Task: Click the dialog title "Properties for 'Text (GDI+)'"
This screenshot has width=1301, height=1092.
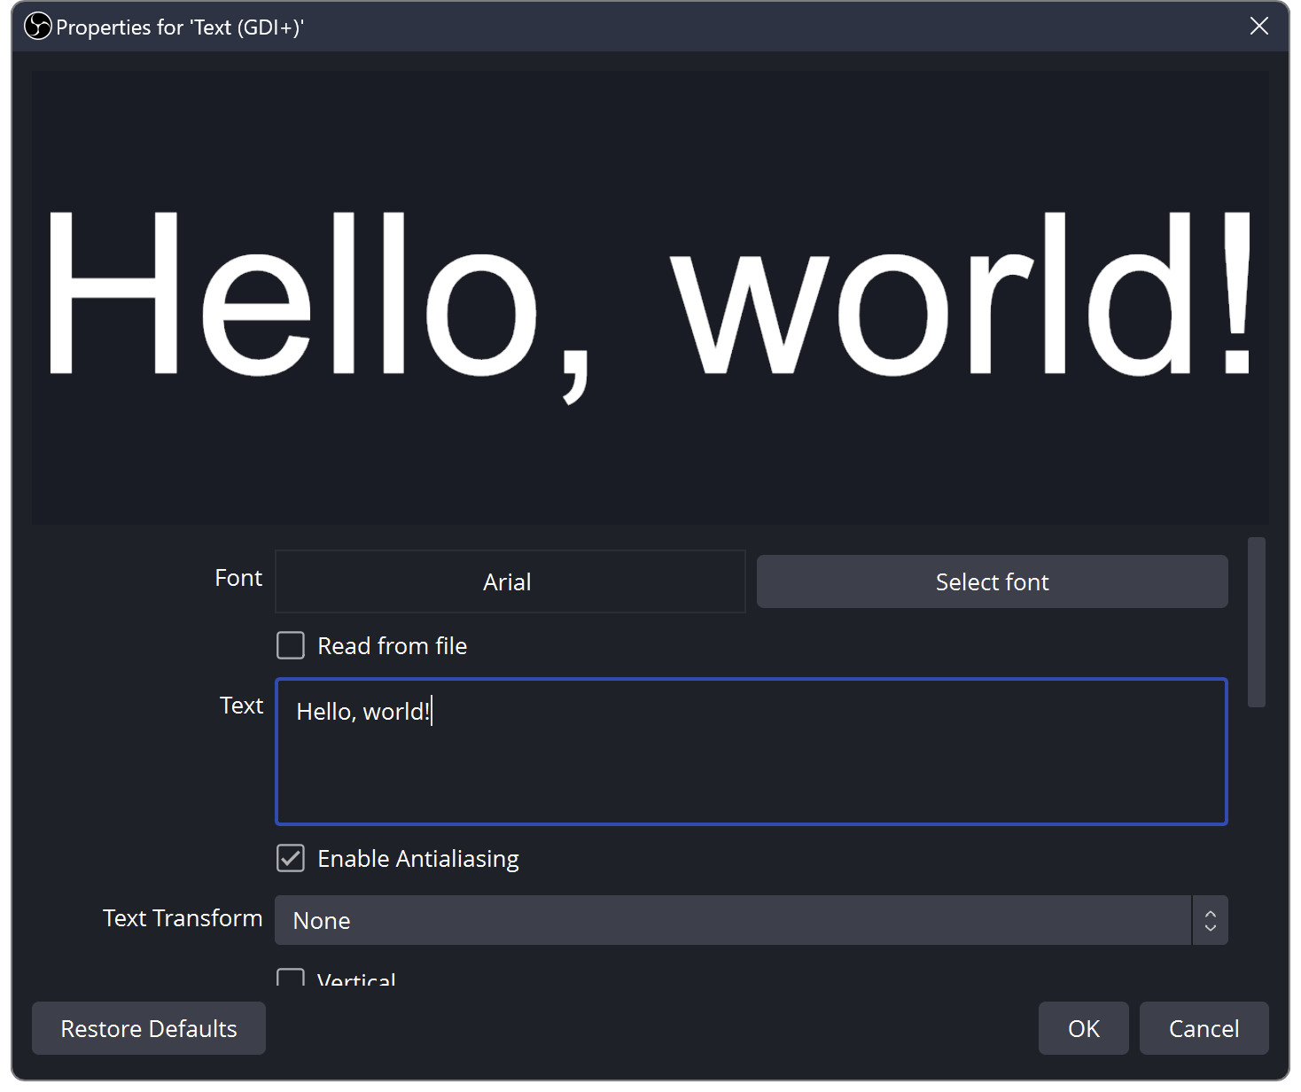Action: tap(180, 27)
